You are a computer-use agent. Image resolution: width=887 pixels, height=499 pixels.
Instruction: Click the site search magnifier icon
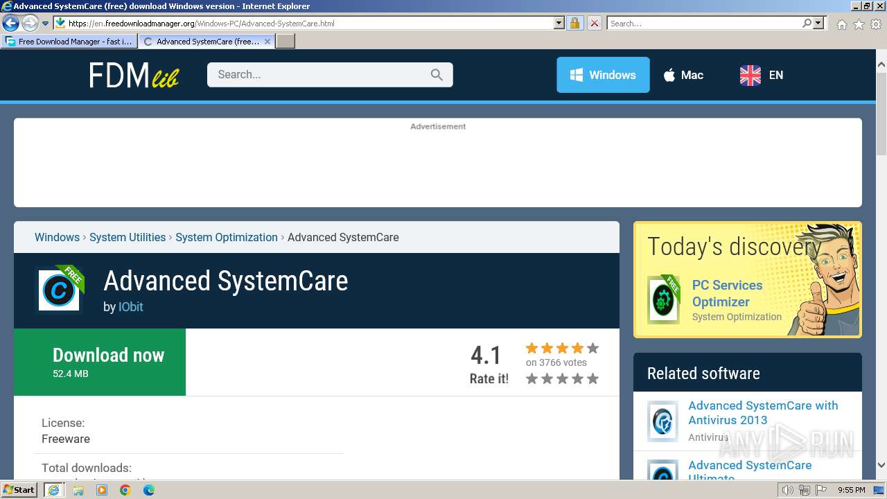click(x=437, y=75)
